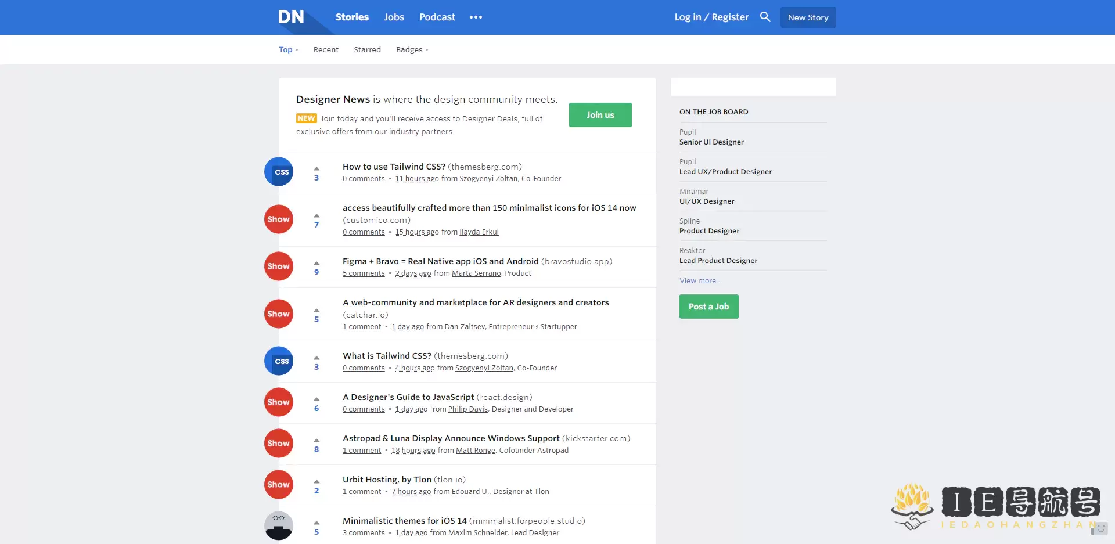
Task: Switch to Starred stories tab
Action: tap(368, 49)
